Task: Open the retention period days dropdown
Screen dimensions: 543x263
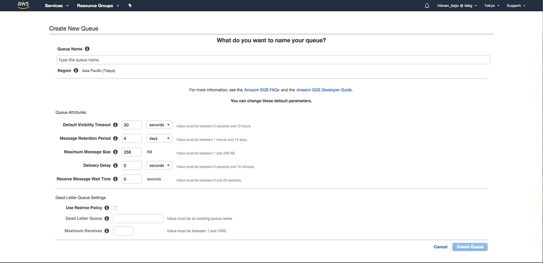Action: pos(159,138)
